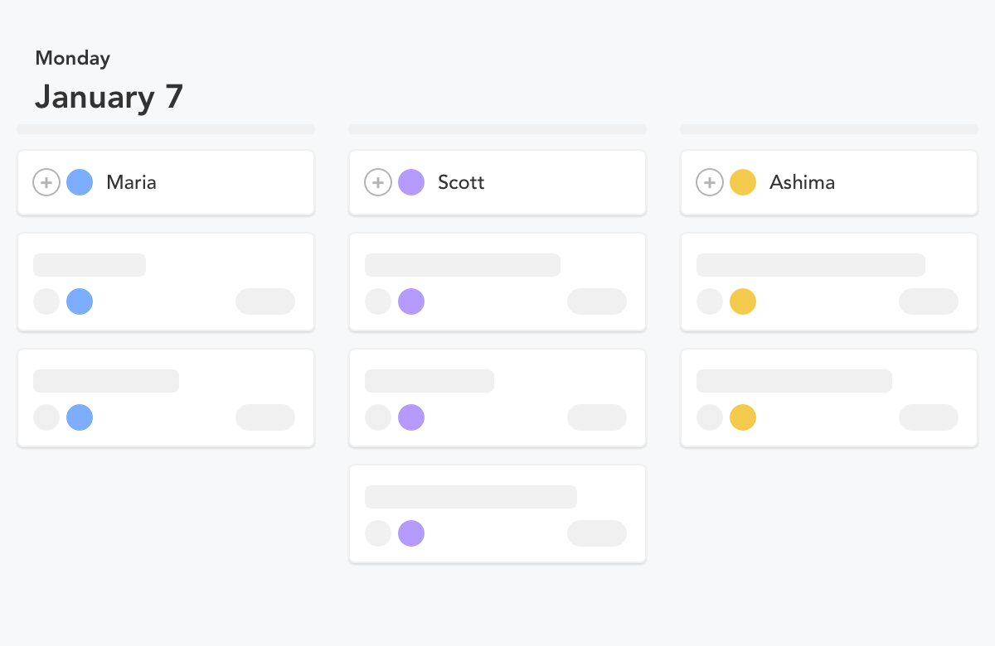Viewport: 995px width, 646px height.
Task: Add a task using Scott's plus icon
Action: coord(378,182)
